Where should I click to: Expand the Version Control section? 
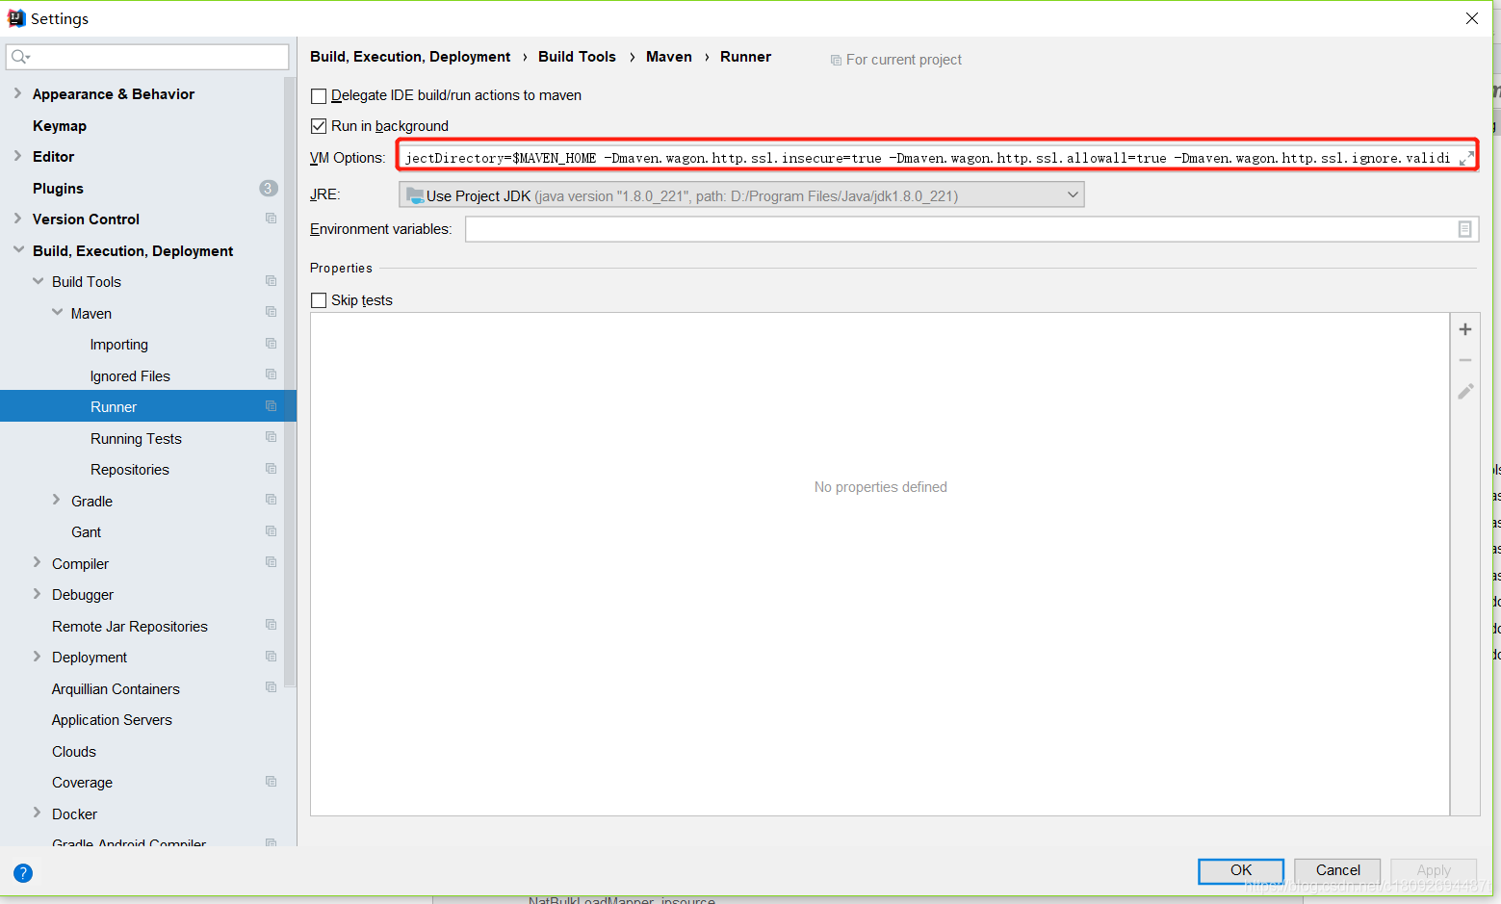pos(17,219)
